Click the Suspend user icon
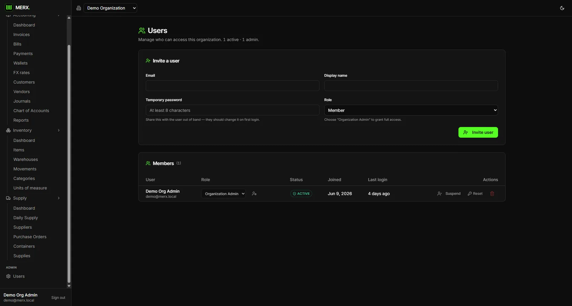Image resolution: width=572 pixels, height=306 pixels. click(439, 194)
